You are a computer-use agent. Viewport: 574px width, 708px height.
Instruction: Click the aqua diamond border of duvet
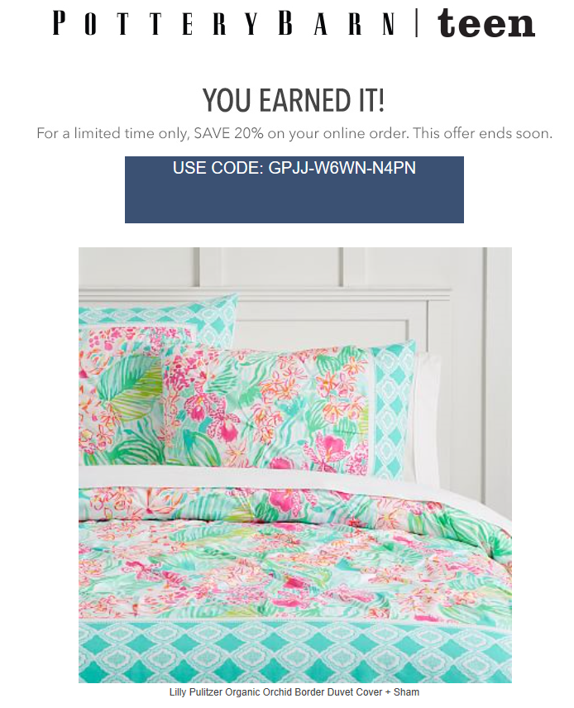click(295, 653)
